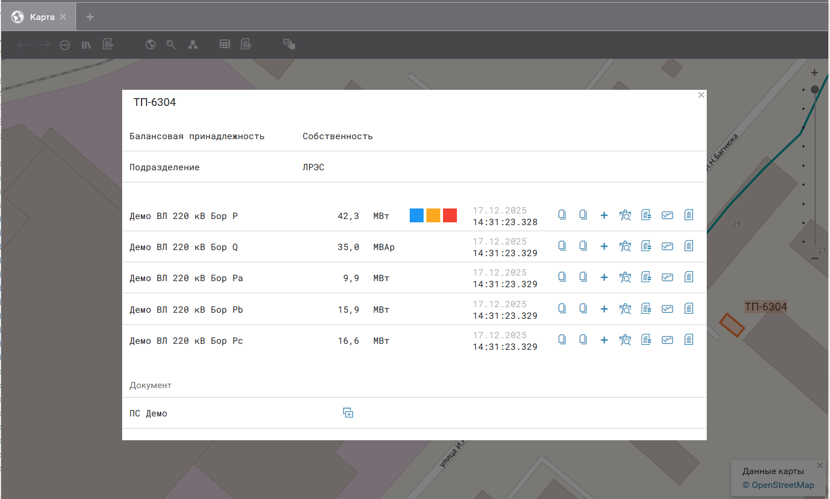Add a new tab with plus

[x=90, y=17]
